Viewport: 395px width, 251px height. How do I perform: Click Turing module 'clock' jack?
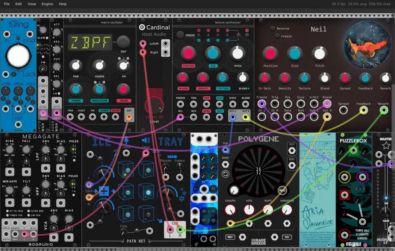click(30, 34)
